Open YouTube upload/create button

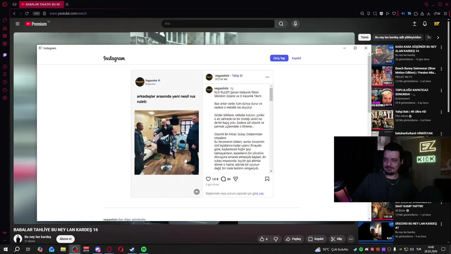pos(414,24)
